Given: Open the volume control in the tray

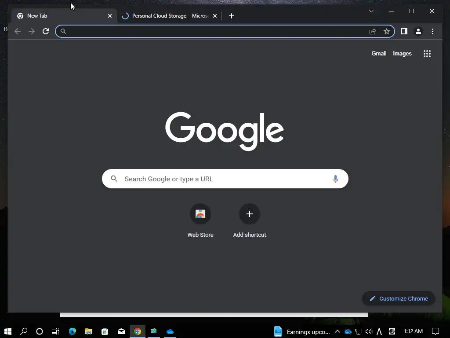Looking at the screenshot, I should pos(369,331).
